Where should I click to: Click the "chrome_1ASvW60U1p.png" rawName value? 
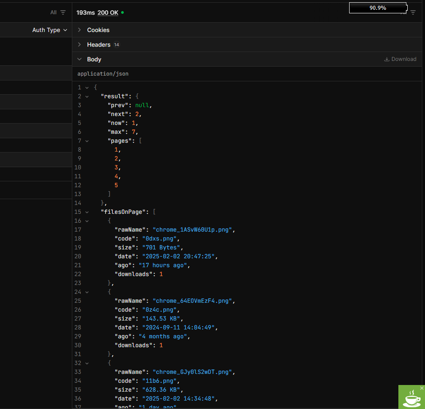pyautogui.click(x=193, y=230)
